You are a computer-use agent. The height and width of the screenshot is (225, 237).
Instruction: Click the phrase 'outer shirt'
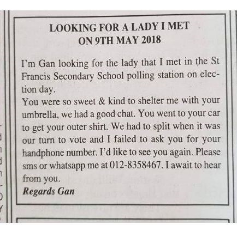(87, 127)
